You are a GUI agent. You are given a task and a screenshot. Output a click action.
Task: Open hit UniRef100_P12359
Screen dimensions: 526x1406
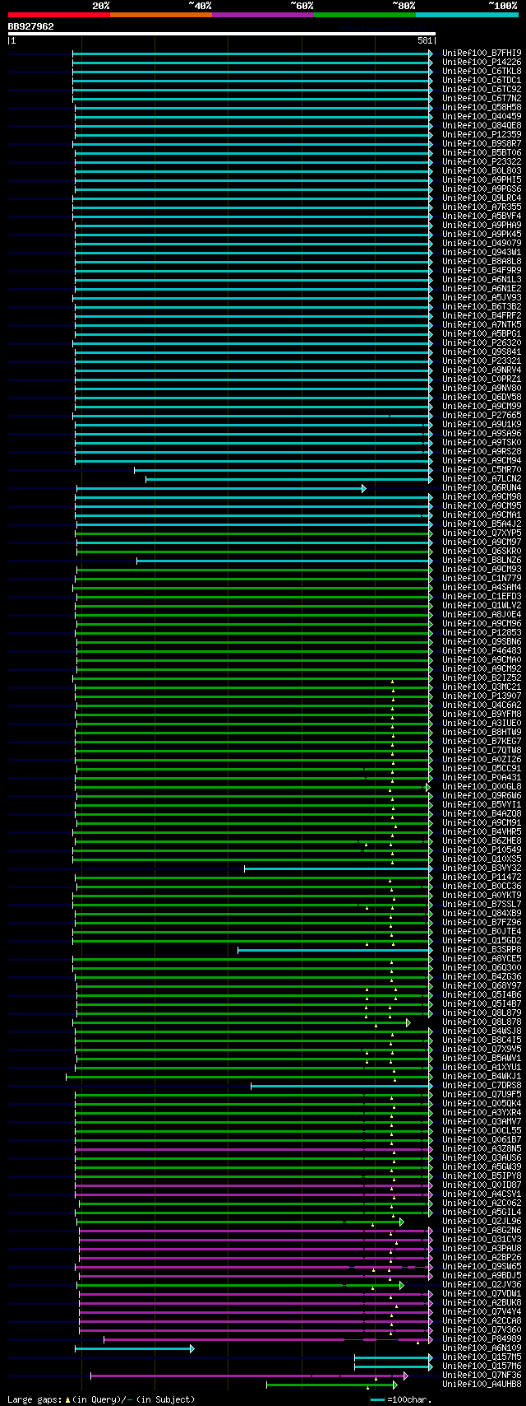click(x=482, y=135)
